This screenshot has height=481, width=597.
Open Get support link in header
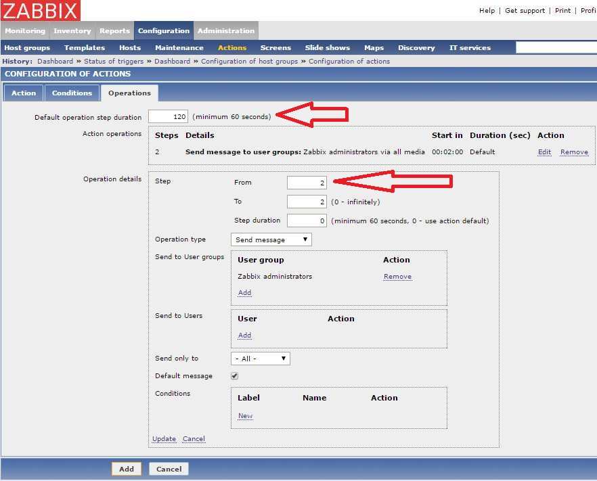[x=525, y=11]
